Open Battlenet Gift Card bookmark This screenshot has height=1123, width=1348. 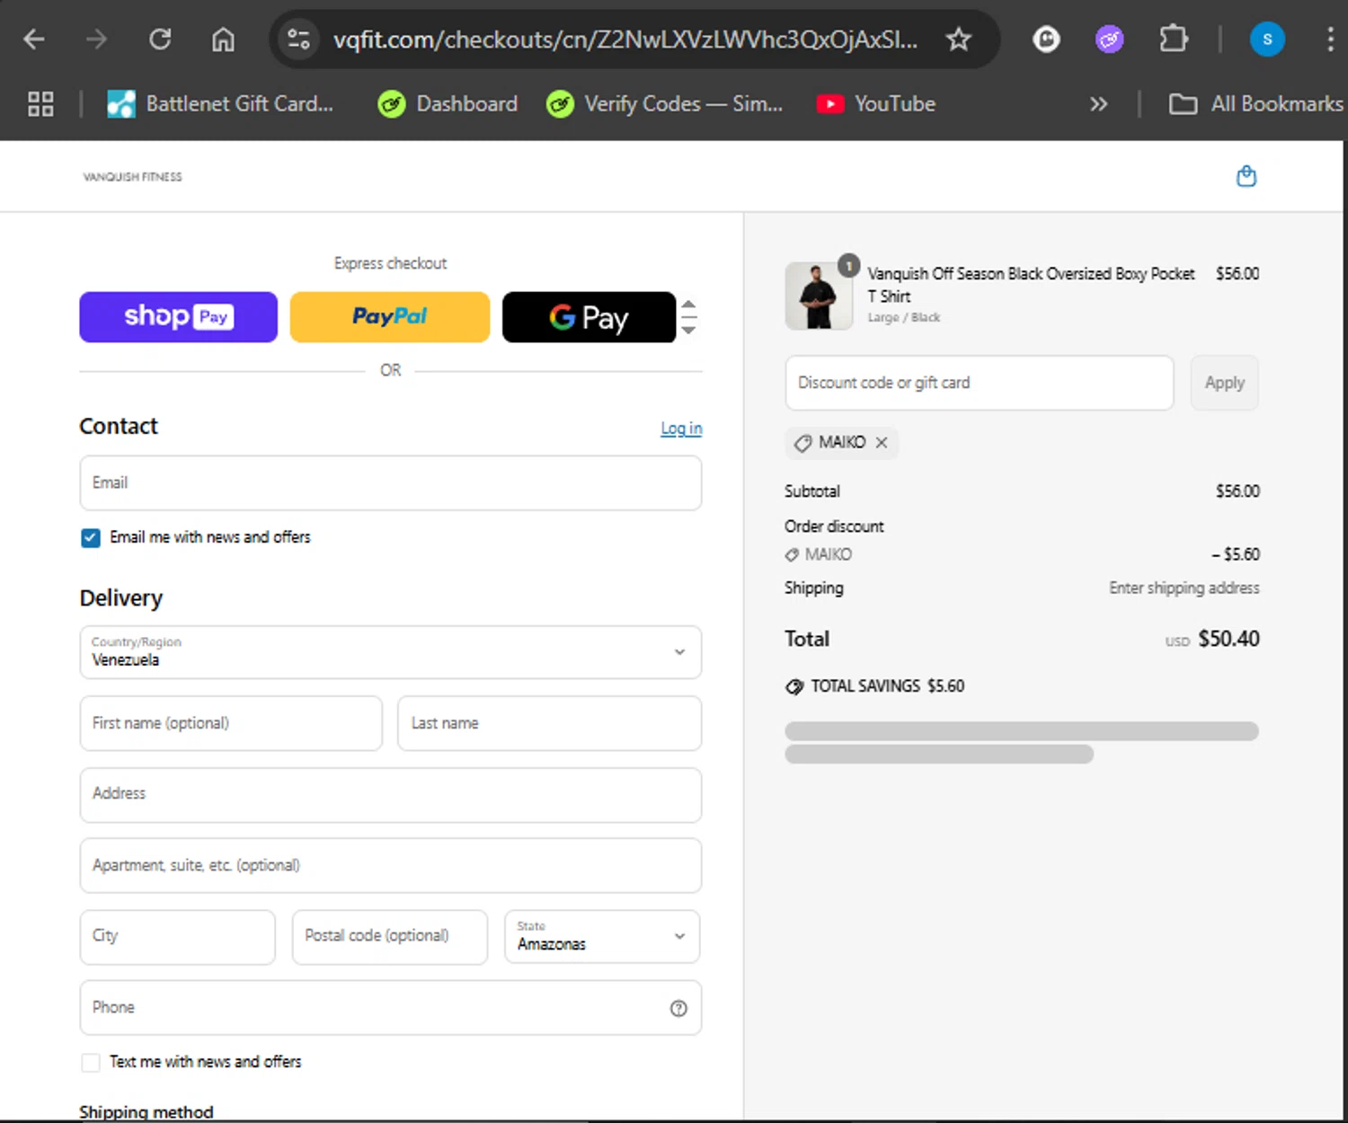point(220,104)
